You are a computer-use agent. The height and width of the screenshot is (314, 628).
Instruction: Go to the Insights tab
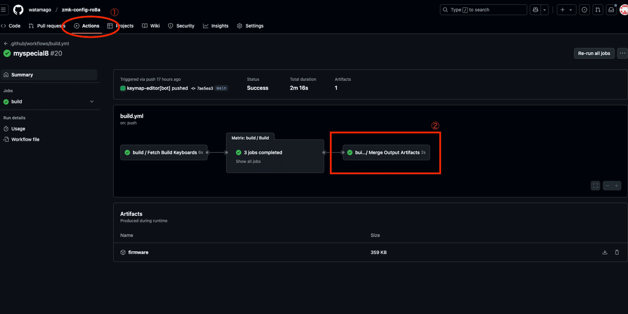tap(216, 26)
